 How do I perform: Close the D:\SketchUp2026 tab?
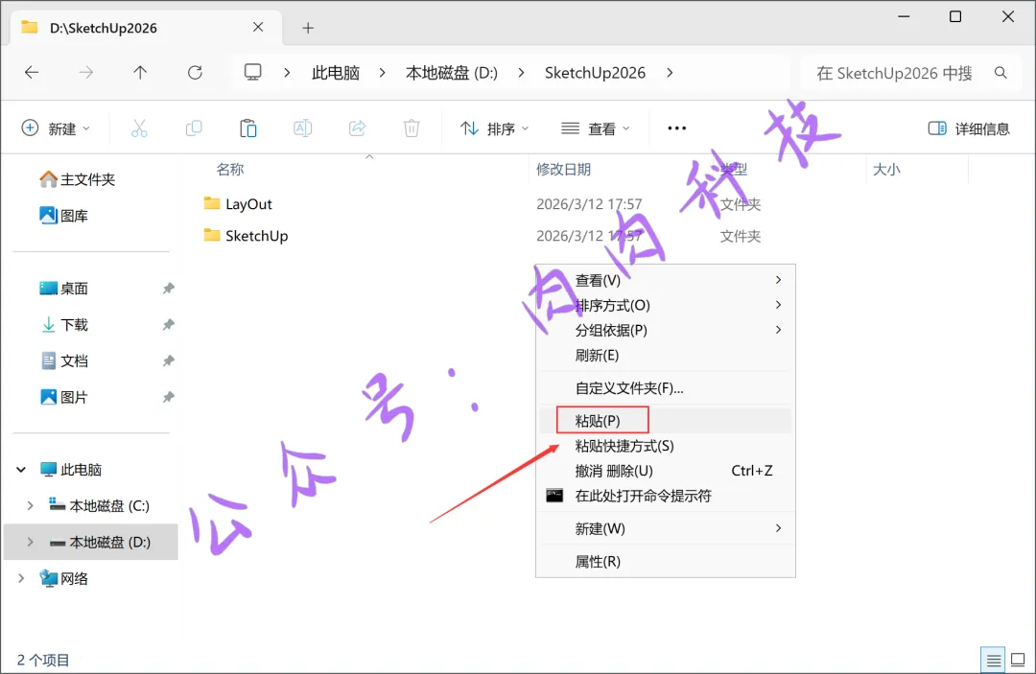[258, 27]
